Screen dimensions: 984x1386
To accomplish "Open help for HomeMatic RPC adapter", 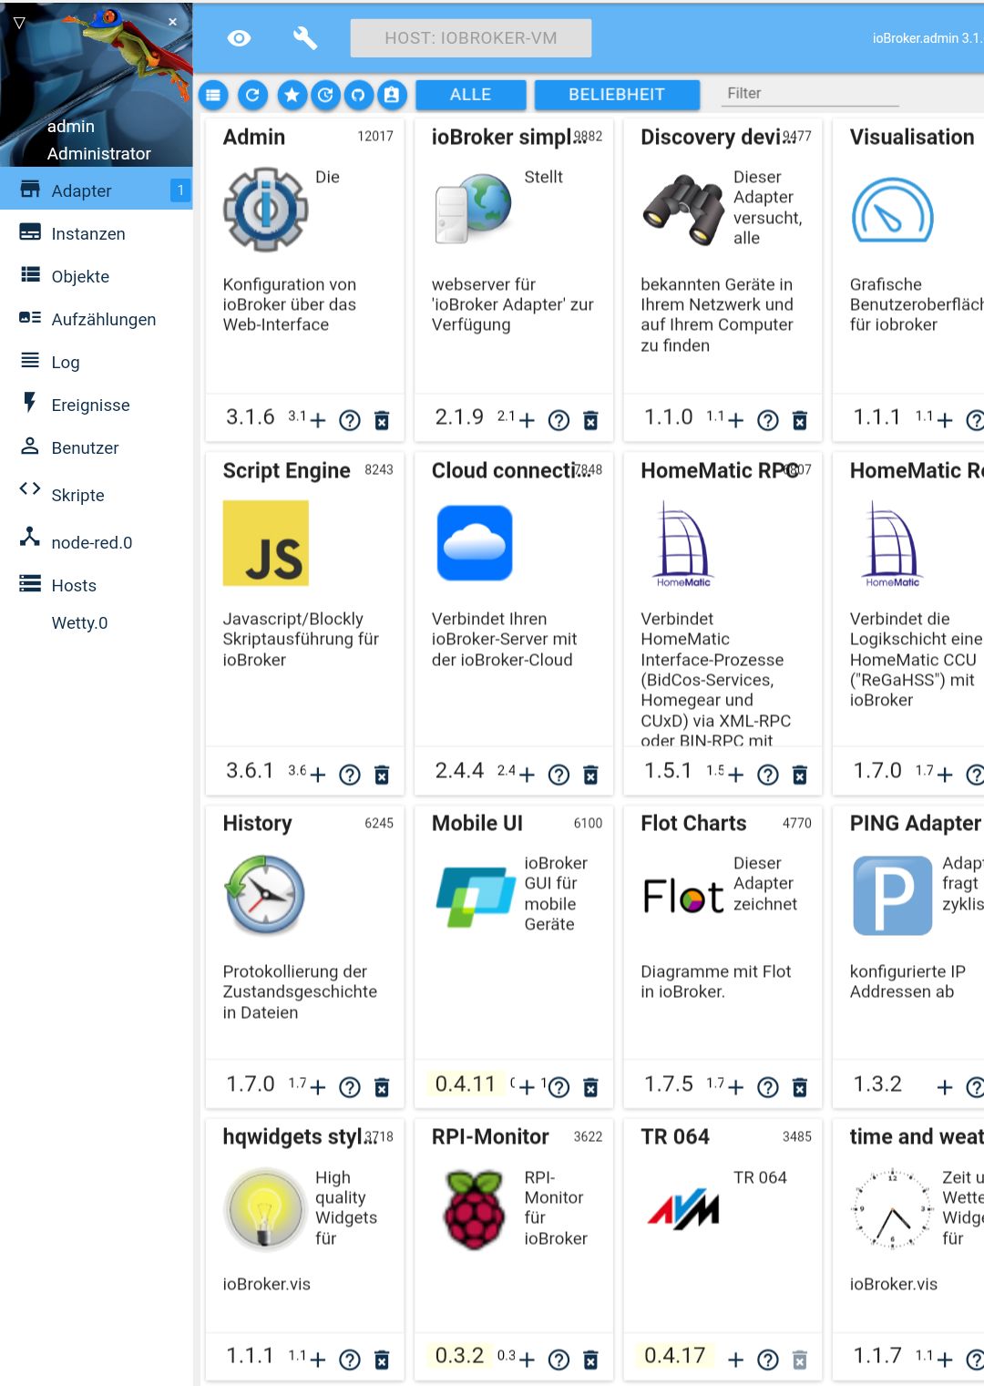I will pos(768,775).
